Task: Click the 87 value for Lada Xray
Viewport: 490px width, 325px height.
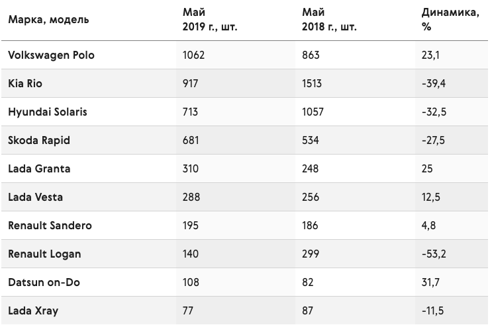Action: (x=307, y=311)
